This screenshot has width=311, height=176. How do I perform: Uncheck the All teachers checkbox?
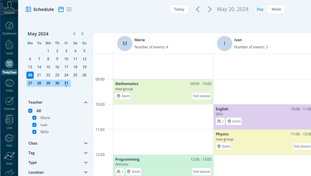pyautogui.click(x=30, y=111)
